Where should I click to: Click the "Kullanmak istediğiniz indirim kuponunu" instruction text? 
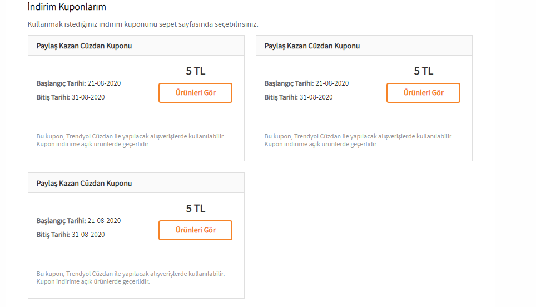[x=143, y=24]
